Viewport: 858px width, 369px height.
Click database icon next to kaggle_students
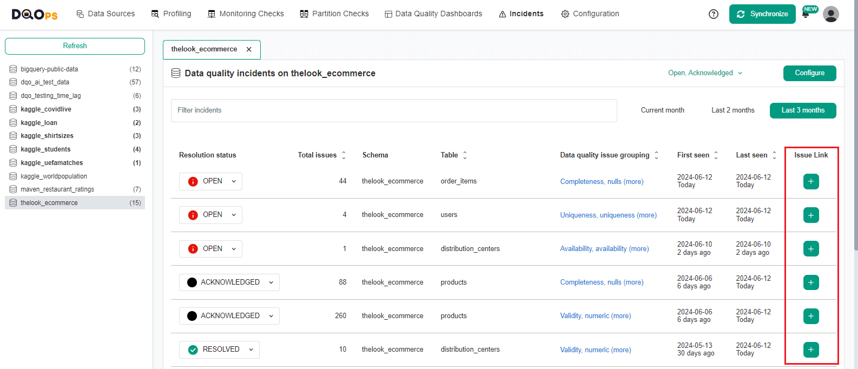(x=13, y=149)
